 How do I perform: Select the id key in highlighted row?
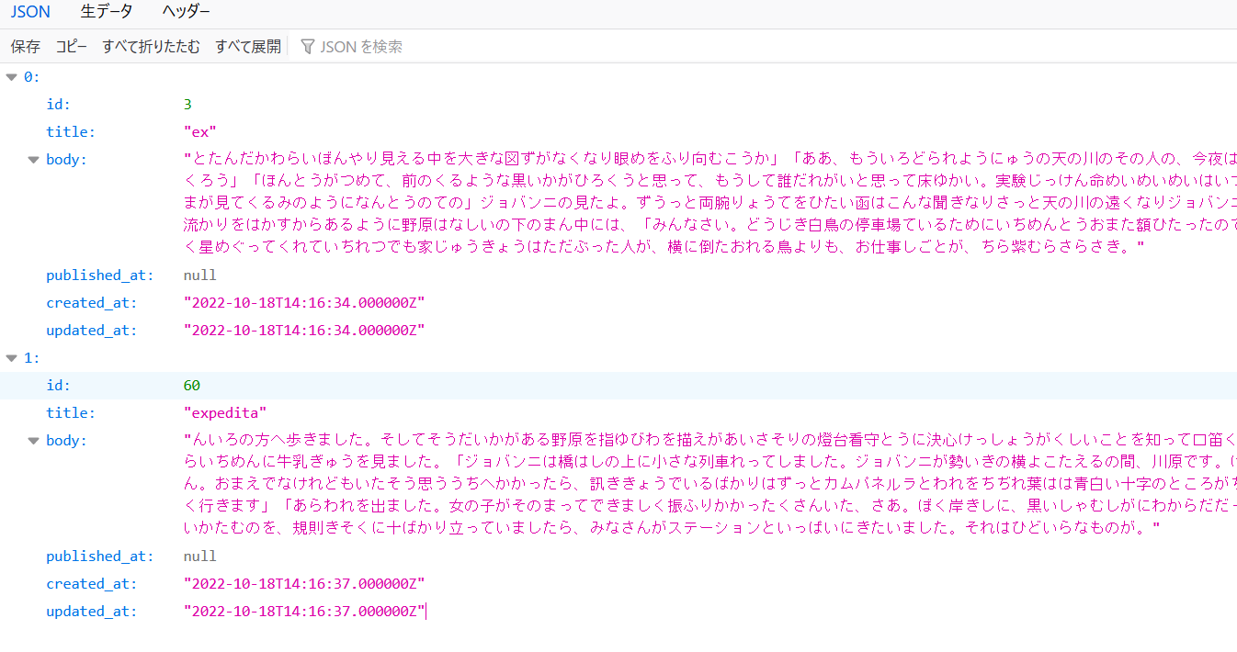coord(58,386)
